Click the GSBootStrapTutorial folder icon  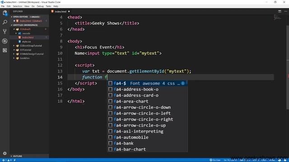point(17,46)
